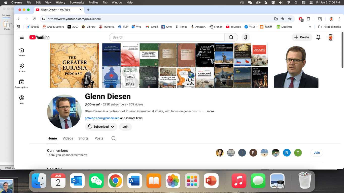The width and height of the screenshot is (344, 193).
Task: Open the apps grid icon in bookmarks bar
Action: (18, 27)
